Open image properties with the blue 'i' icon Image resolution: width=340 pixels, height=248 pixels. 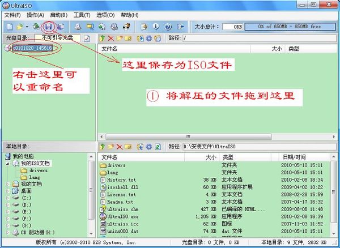pos(156,27)
